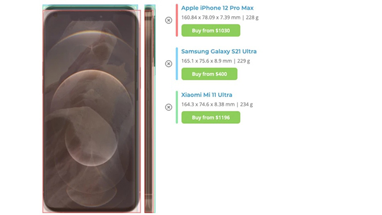Click the 165.1 x 75.6 x 8.9 mm dimensions

[207, 61]
